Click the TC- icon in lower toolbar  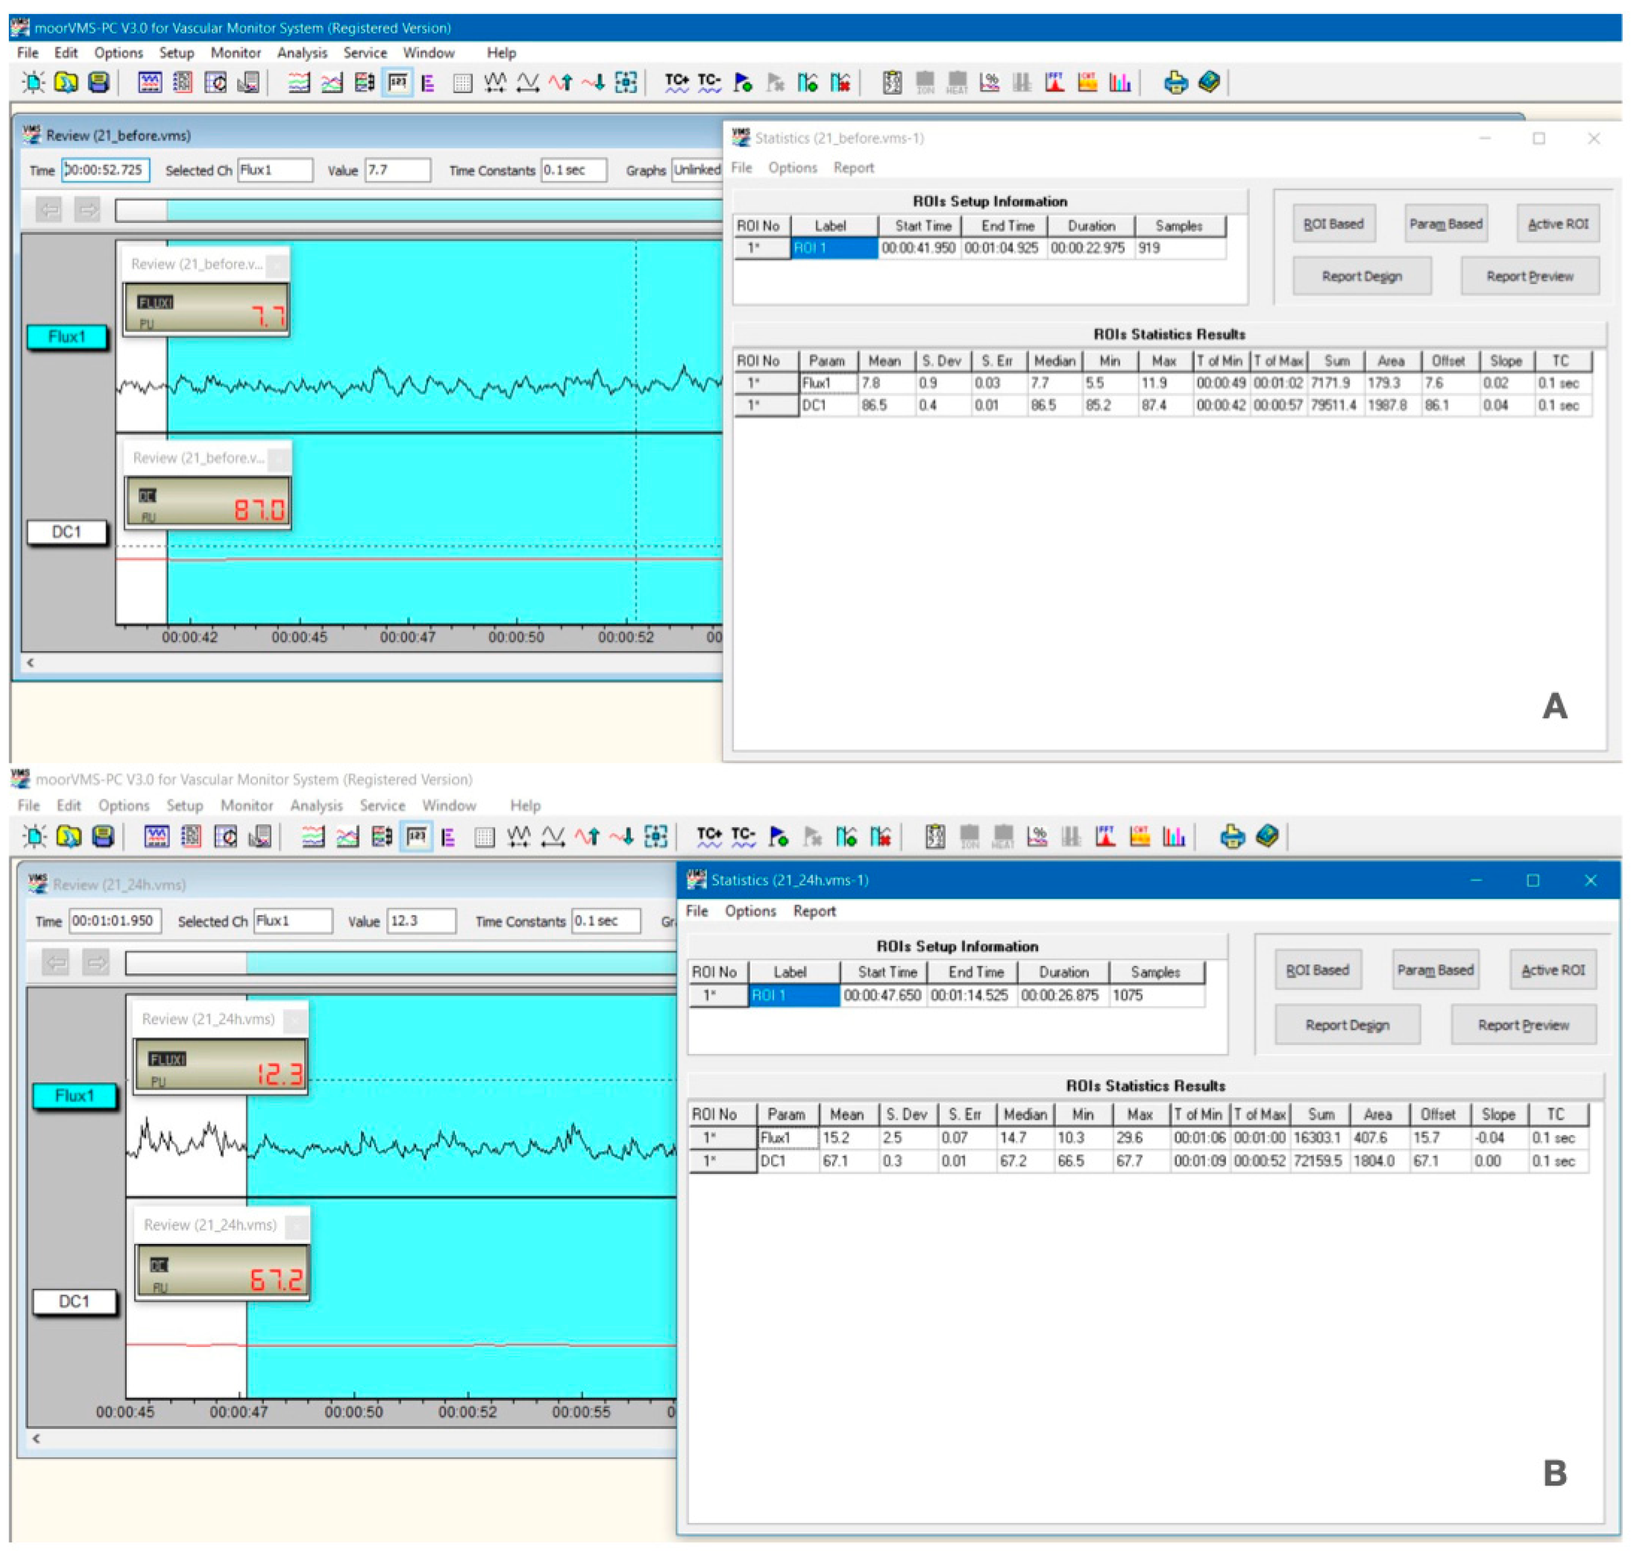pos(743,837)
